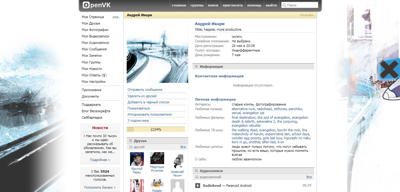
Task: Click wonder egg priority link
Action: 246,138
